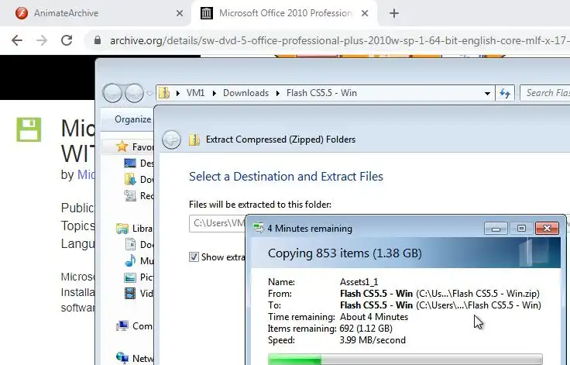Select VM1 in the Explorer breadcrumb

tap(196, 93)
